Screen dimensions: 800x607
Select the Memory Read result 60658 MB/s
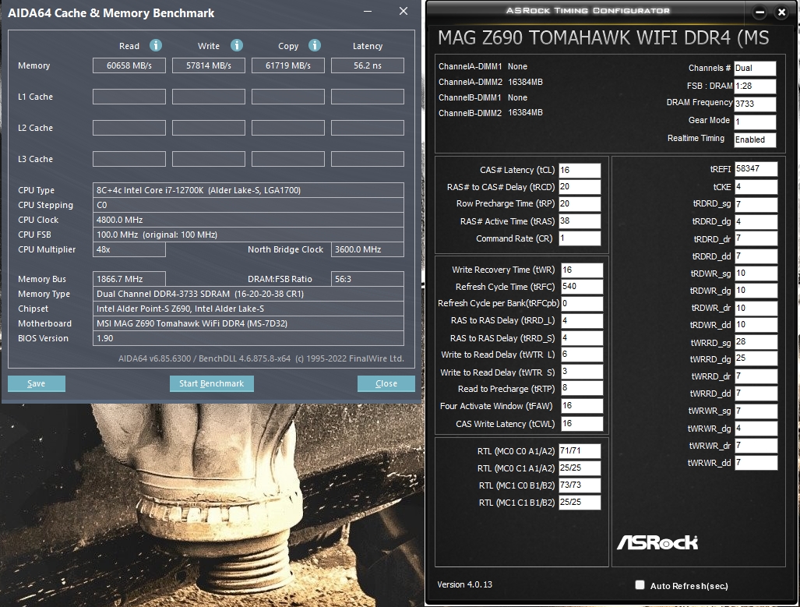click(x=129, y=65)
